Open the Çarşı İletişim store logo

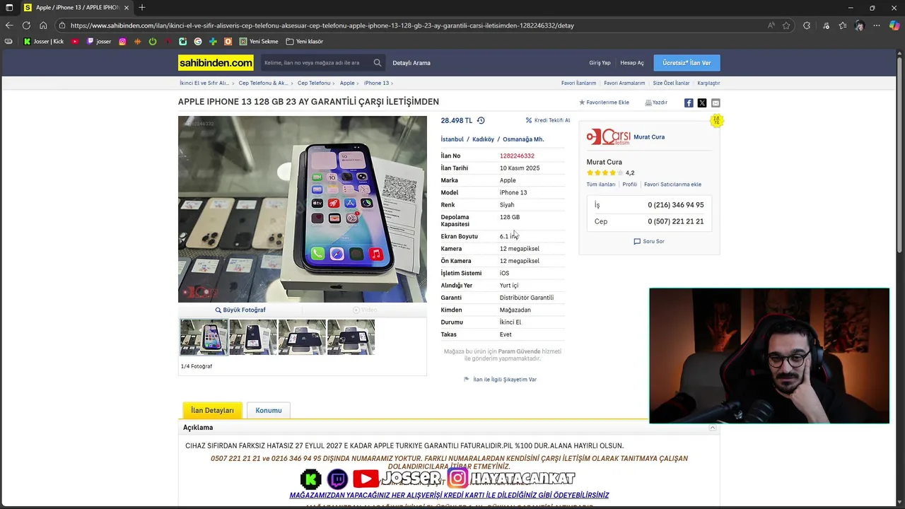pos(608,136)
